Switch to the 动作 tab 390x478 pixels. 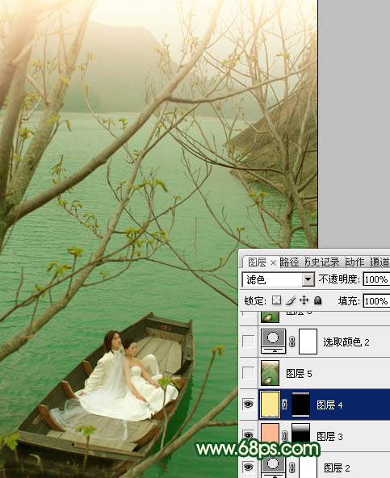click(x=354, y=262)
